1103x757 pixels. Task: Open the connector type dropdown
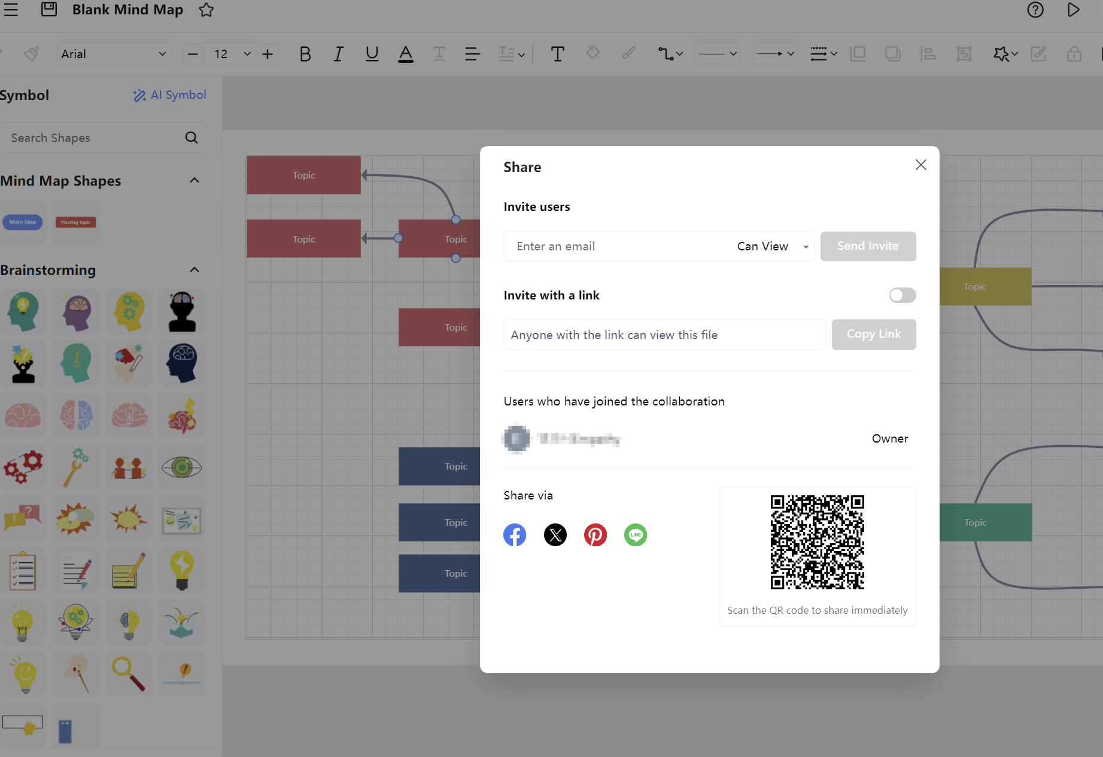[670, 54]
